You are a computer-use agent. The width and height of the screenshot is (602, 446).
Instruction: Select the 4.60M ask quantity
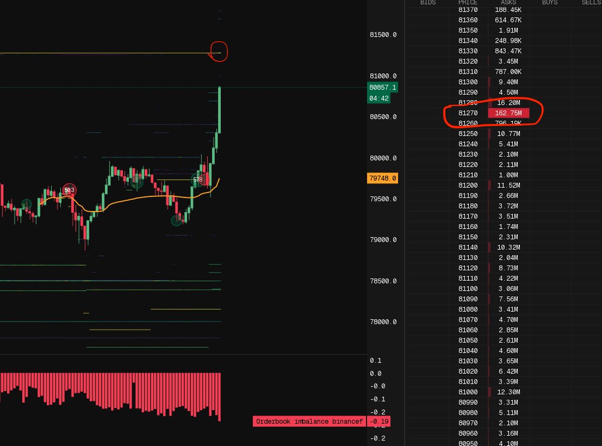click(508, 351)
